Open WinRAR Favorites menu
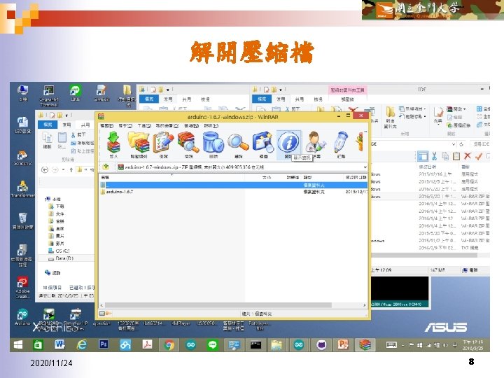The width and height of the screenshot is (504, 378). tap(167, 126)
